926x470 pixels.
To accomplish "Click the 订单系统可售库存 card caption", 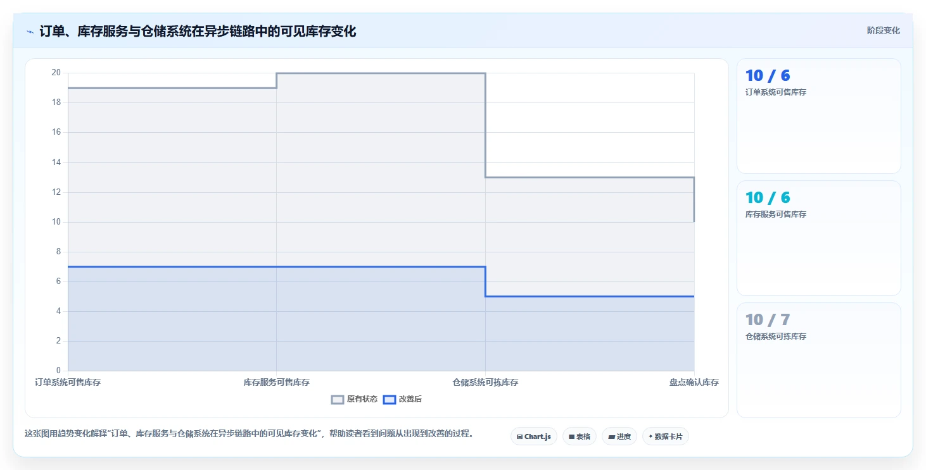I will click(776, 92).
